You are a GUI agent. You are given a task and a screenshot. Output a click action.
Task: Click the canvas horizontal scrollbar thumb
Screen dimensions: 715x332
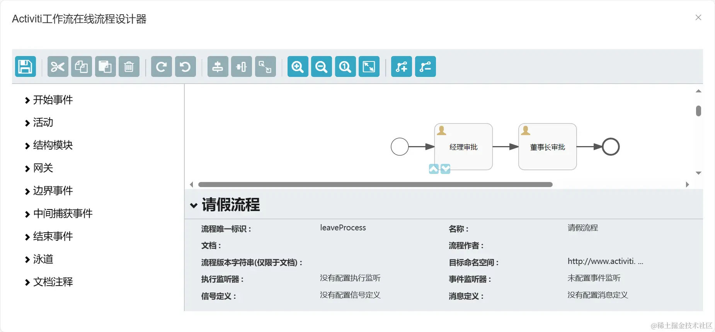coord(375,185)
